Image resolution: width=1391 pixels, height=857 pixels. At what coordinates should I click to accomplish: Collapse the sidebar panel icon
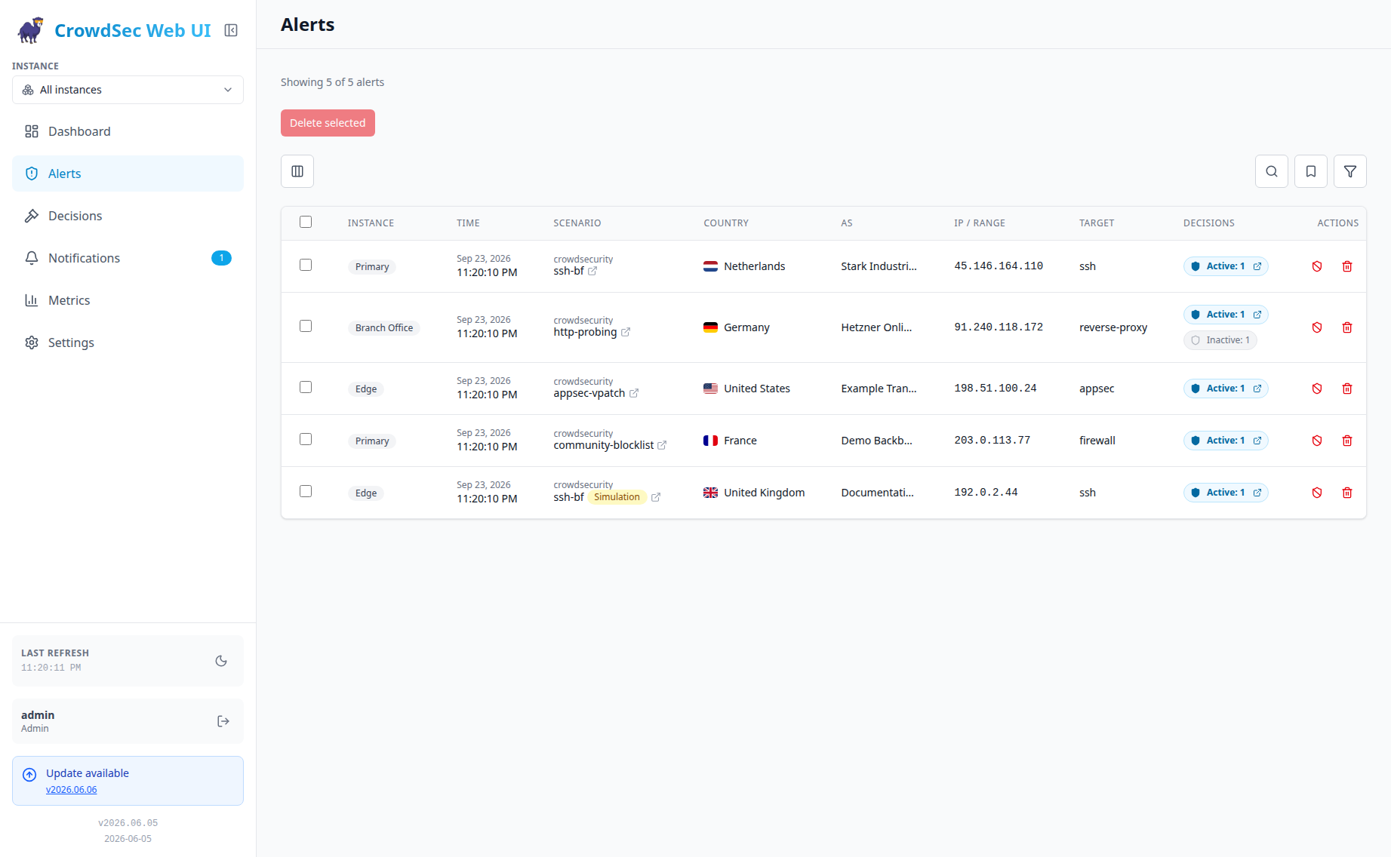(x=231, y=30)
